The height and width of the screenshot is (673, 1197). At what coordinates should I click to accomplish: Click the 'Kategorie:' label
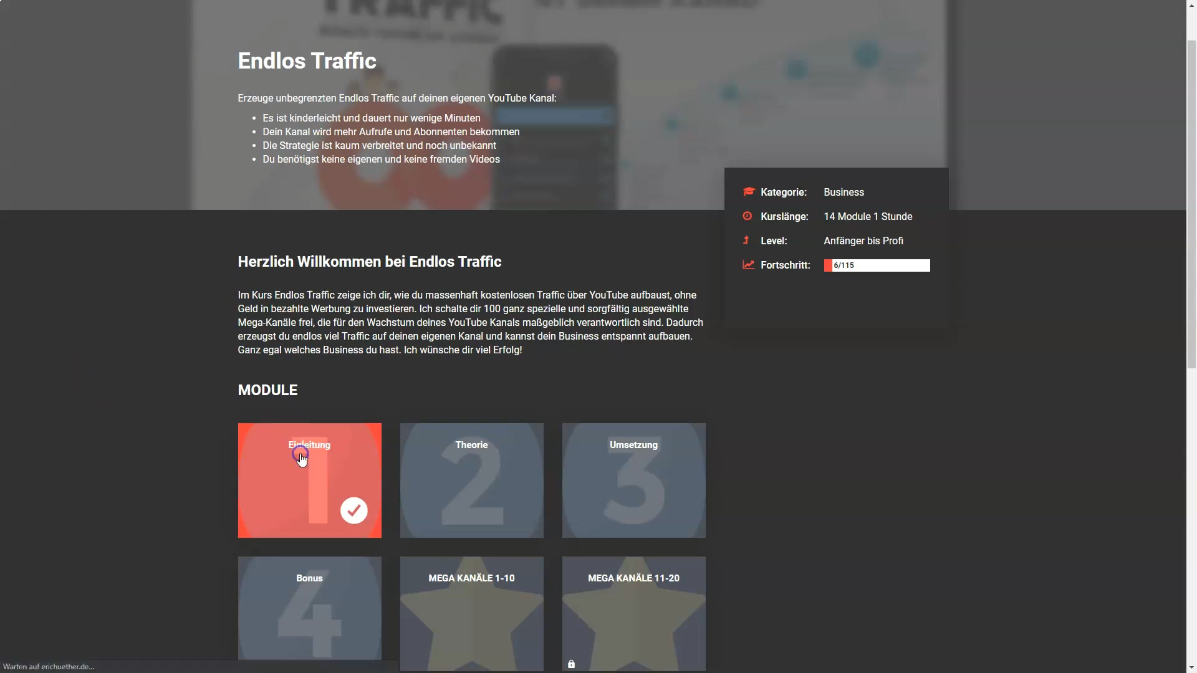click(x=783, y=192)
